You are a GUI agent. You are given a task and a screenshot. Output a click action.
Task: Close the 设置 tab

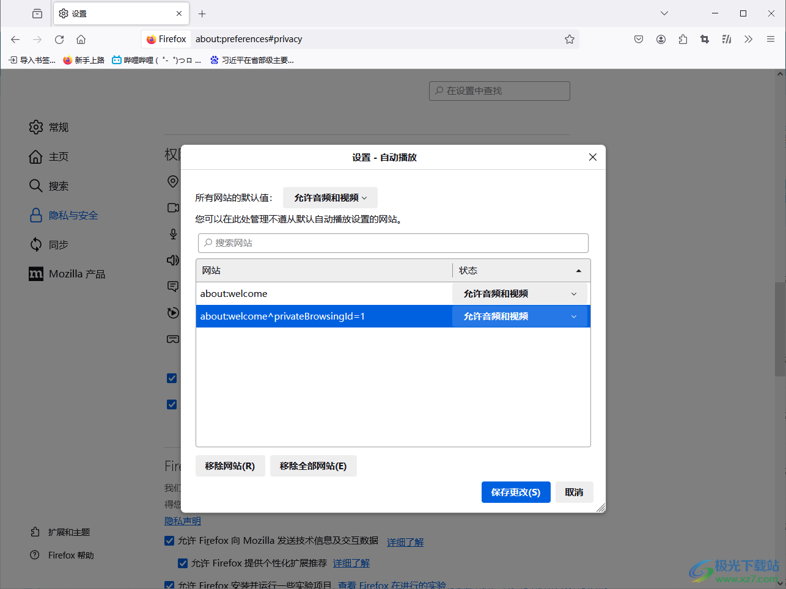point(179,13)
